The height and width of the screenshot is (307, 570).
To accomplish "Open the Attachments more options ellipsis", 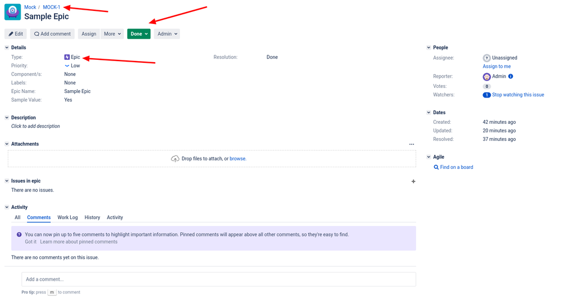I will (x=411, y=144).
